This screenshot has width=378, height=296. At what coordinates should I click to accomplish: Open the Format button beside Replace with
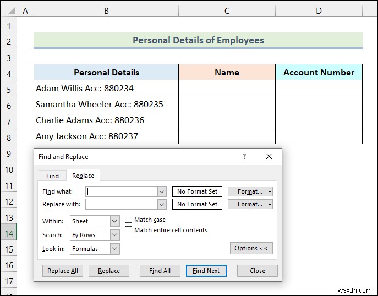pos(250,205)
